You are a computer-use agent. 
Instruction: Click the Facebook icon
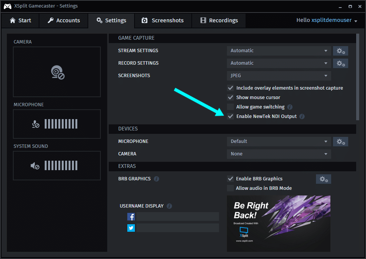131,217
